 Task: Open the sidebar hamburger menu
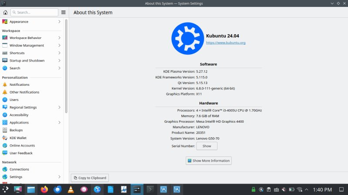(63, 13)
